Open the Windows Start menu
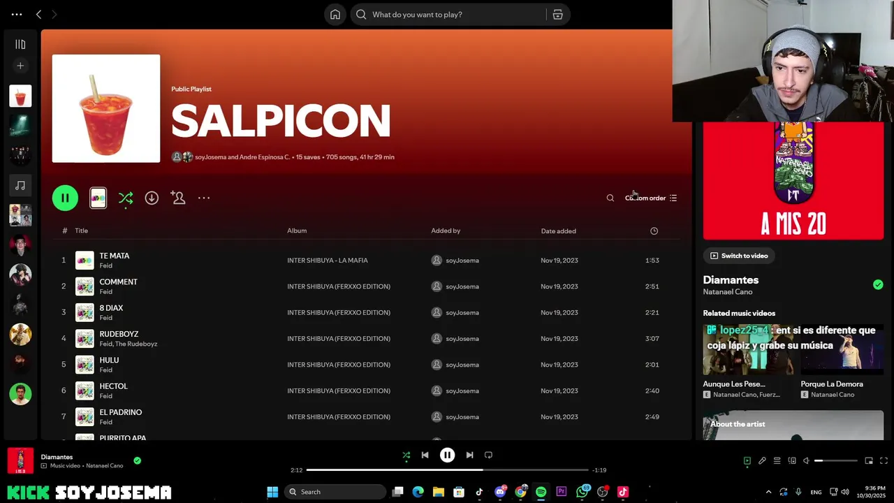Viewport: 894px width, 503px height. 272,492
